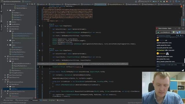Close the RequestReqDHParams.cs tab
Image resolution: width=185 pixels, height=104 pixels.
(123, 4)
